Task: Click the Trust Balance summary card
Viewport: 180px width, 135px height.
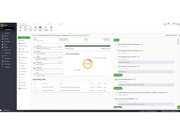Action: pyautogui.click(x=48, y=47)
